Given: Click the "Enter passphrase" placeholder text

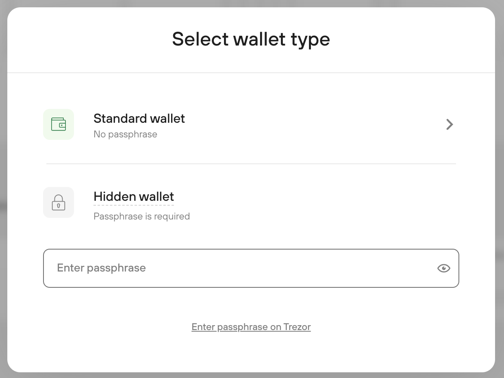Looking at the screenshot, I should coord(101,268).
